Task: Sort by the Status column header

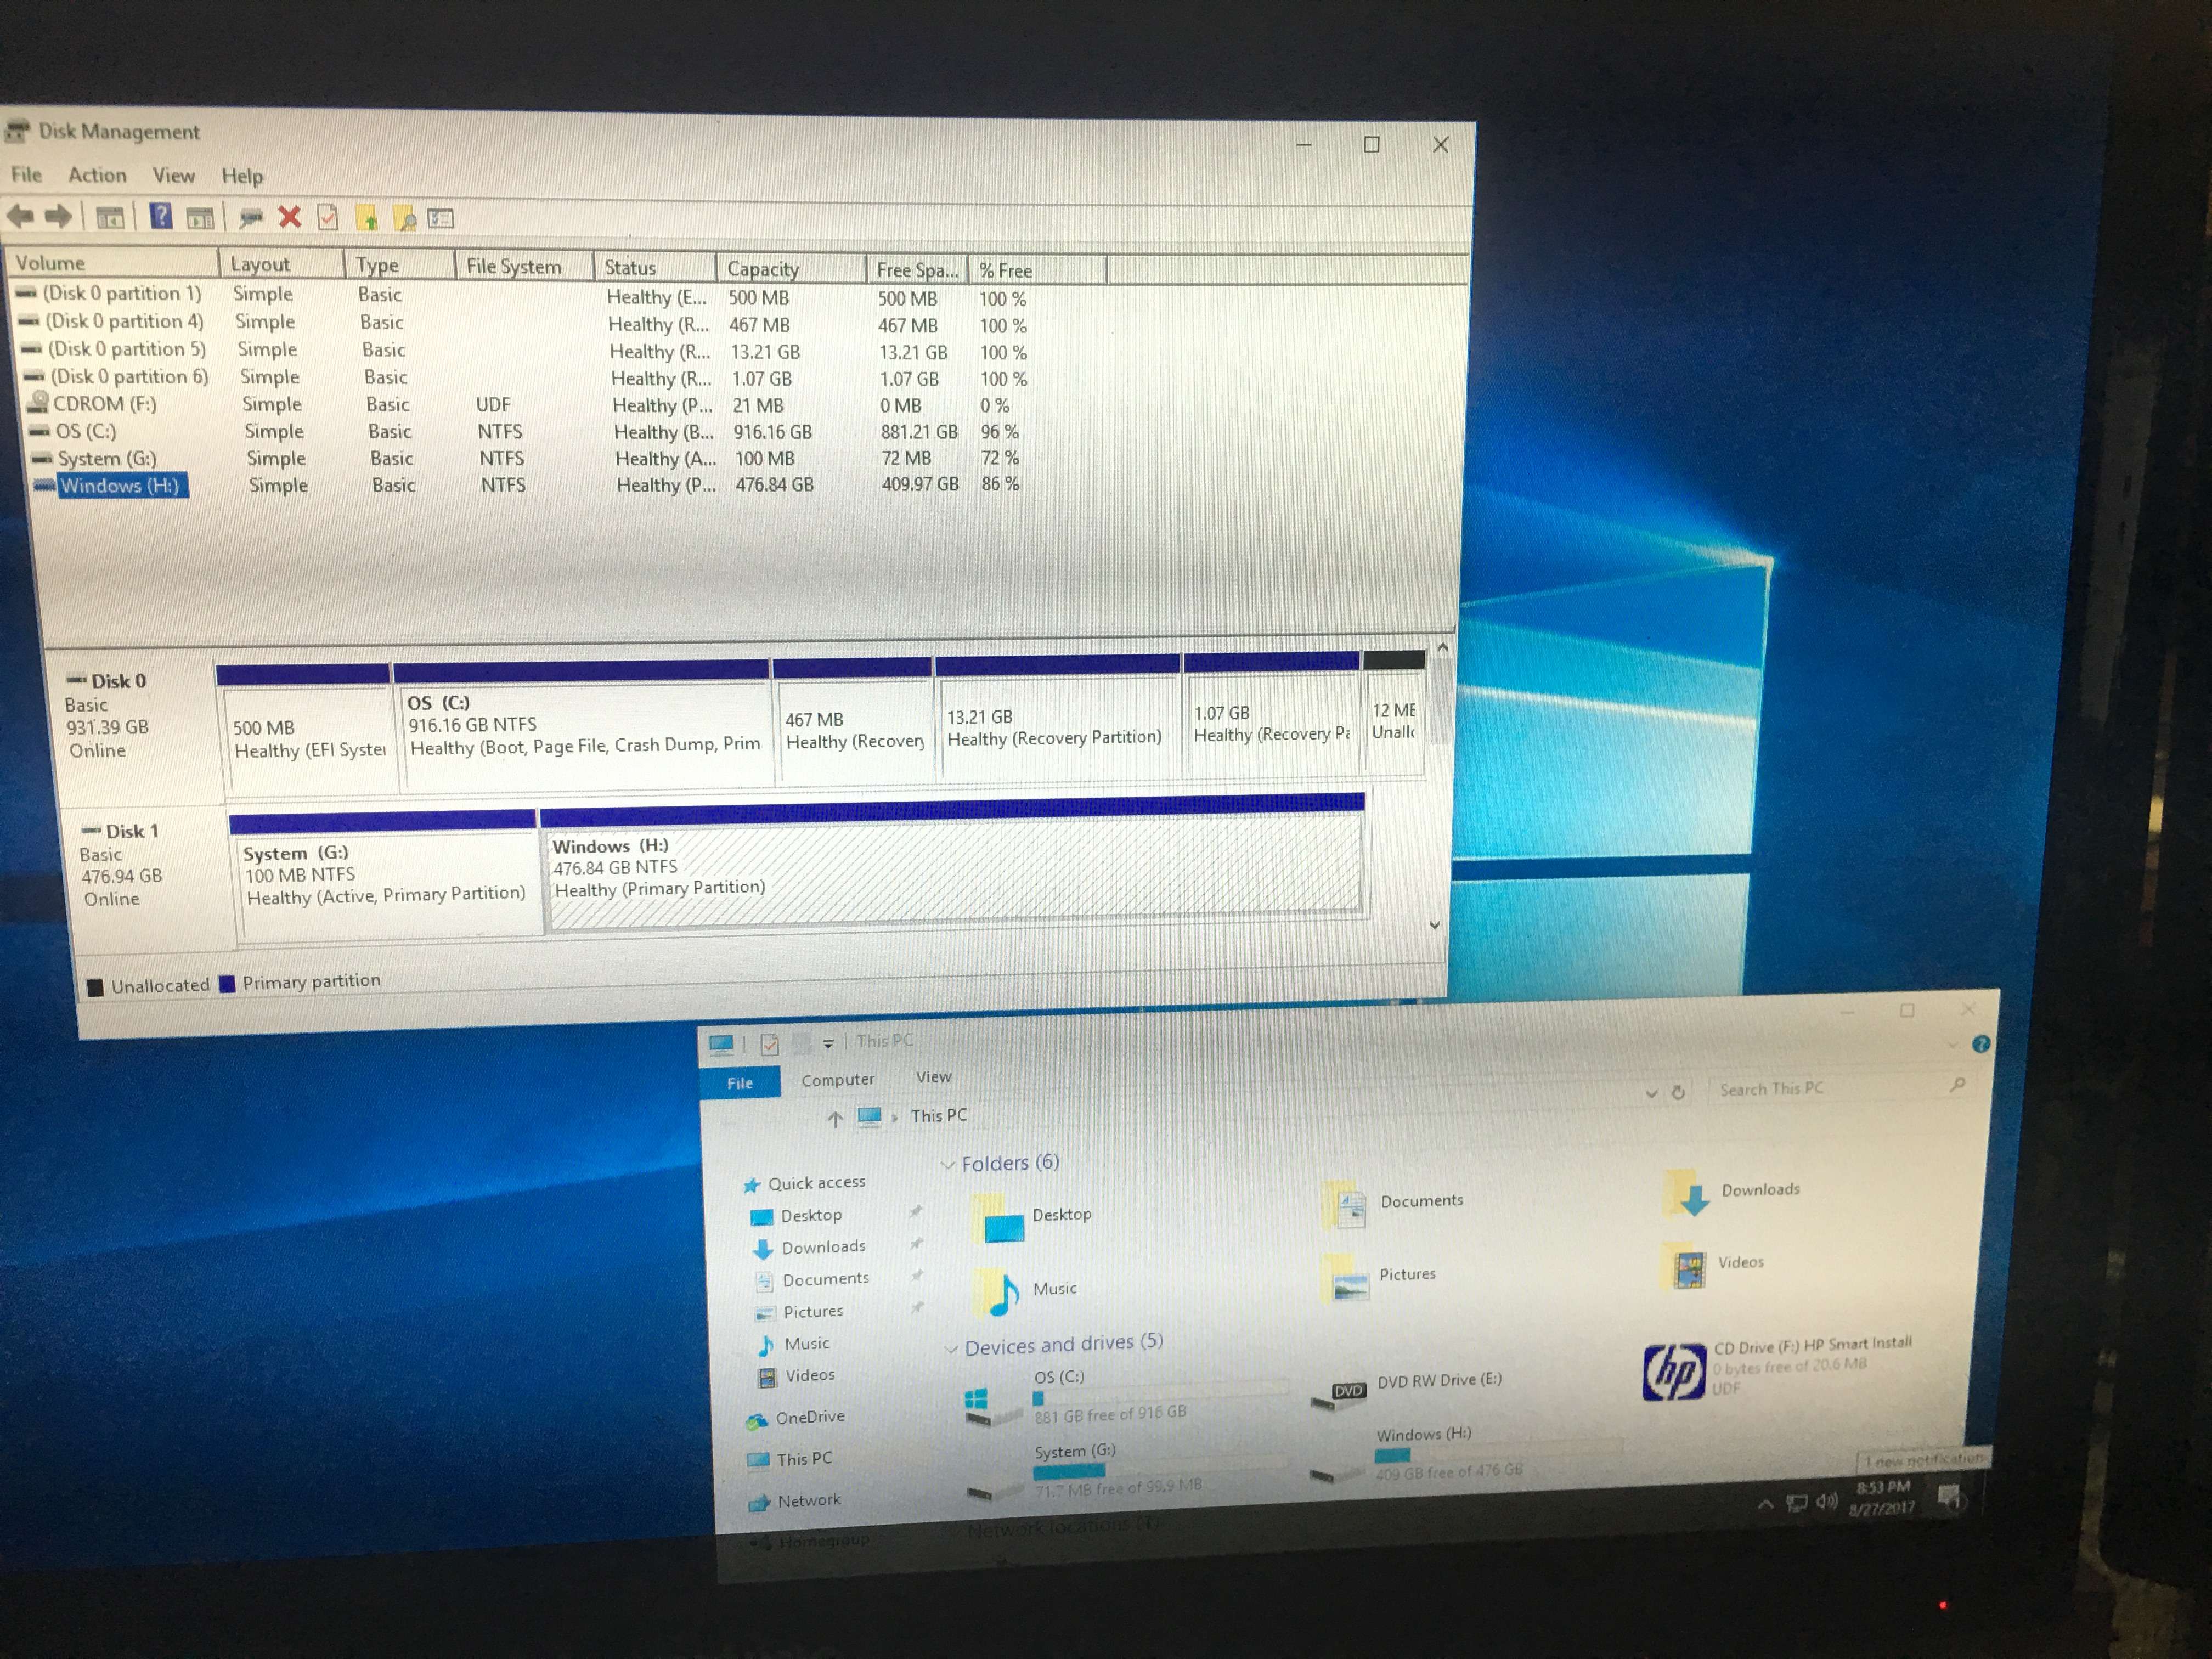Action: [x=654, y=267]
